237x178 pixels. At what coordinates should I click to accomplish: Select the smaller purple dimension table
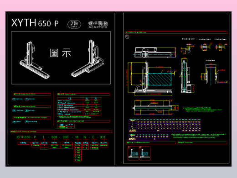tap(149, 137)
